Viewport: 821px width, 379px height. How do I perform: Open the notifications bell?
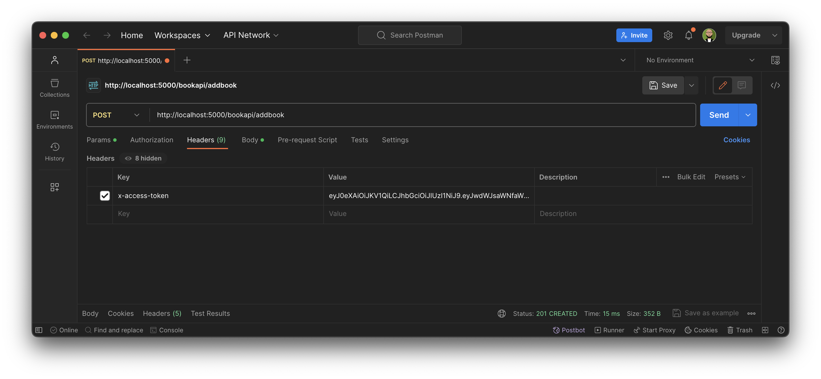point(688,35)
